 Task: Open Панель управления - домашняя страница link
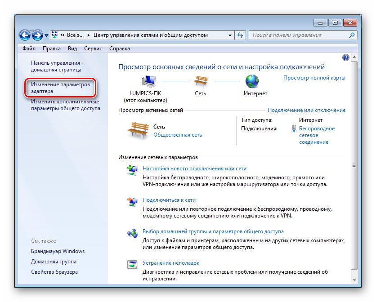(x=57, y=66)
